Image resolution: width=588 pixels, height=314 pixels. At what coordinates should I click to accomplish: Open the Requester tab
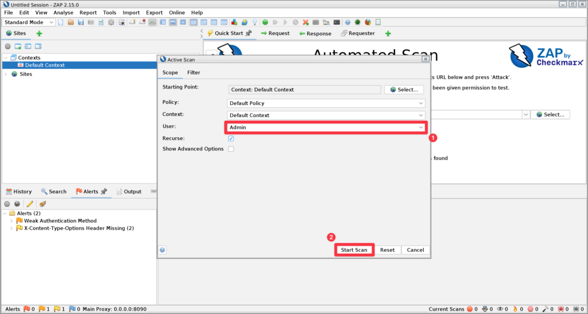(358, 33)
